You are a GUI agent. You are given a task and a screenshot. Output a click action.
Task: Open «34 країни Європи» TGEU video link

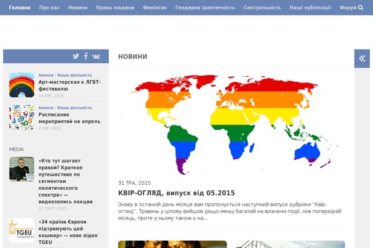pos(68,232)
